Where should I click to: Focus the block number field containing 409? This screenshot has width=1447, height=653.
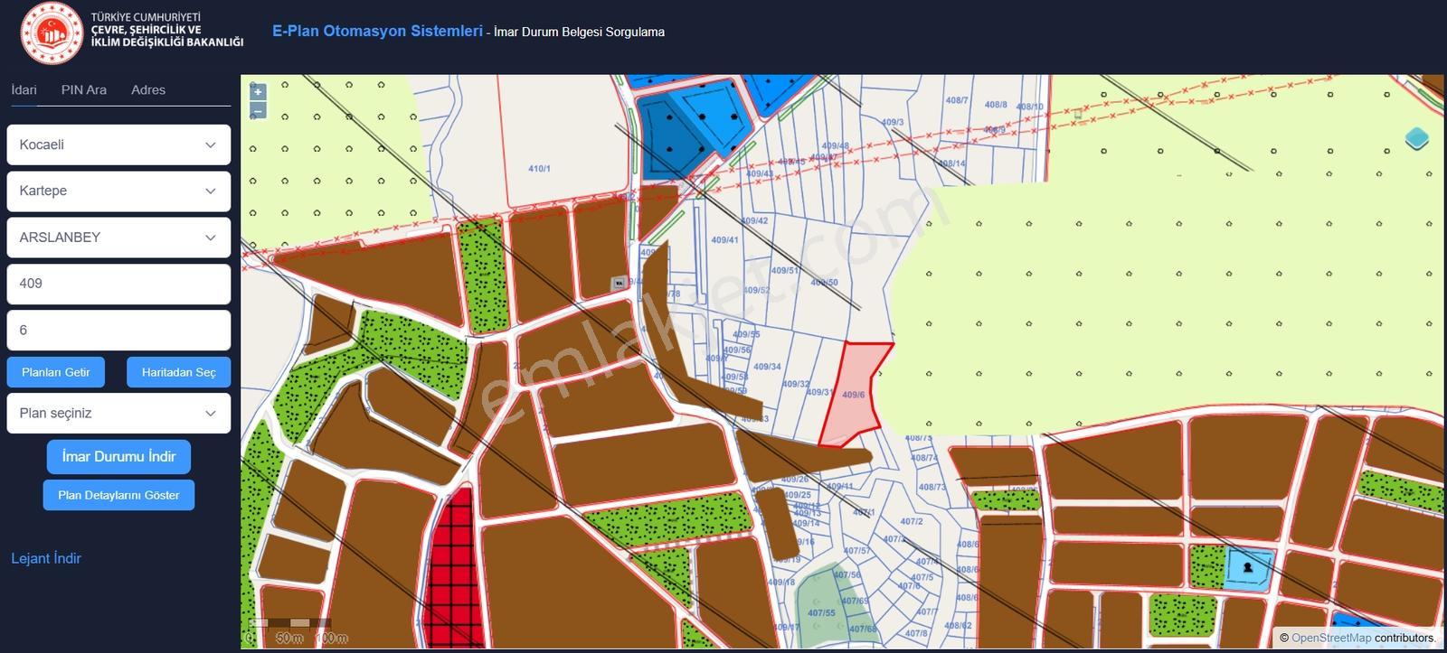click(x=118, y=284)
